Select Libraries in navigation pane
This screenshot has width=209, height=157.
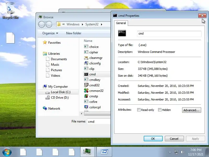tap(54, 54)
